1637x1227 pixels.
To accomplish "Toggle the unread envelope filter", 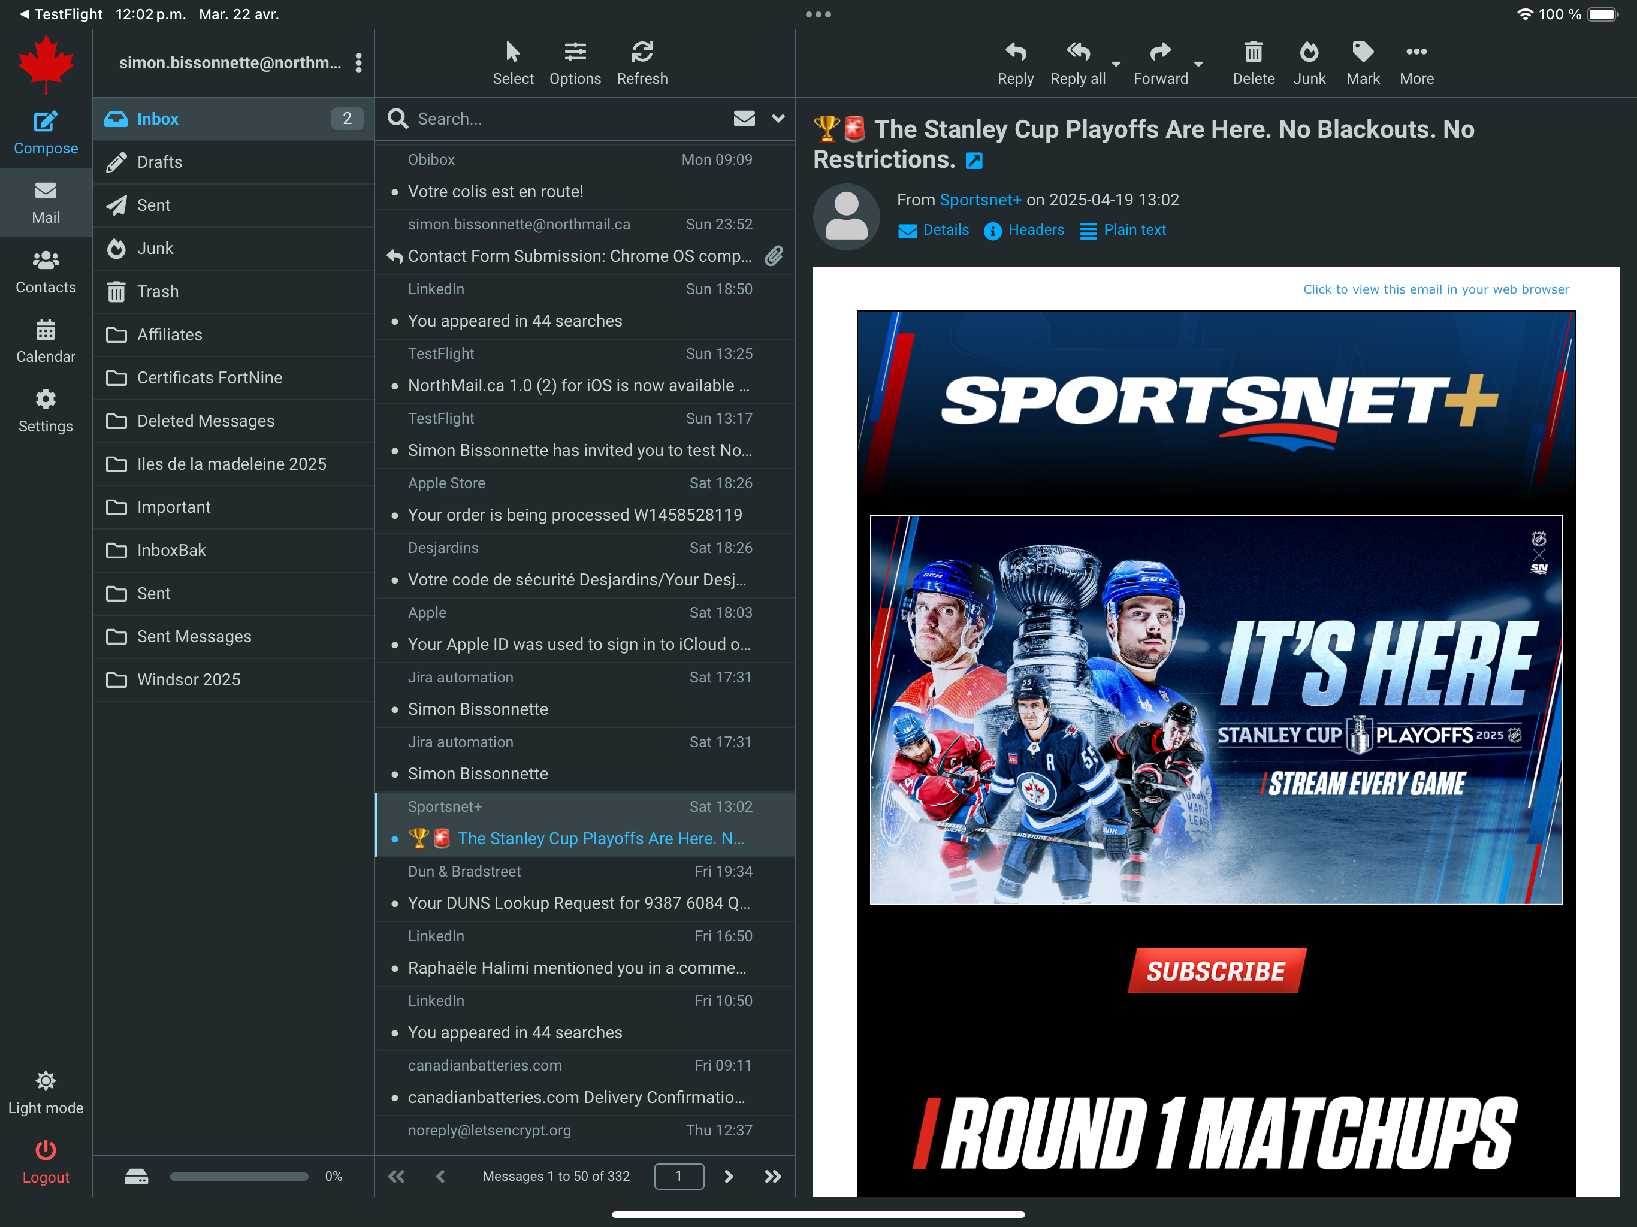I will (x=744, y=119).
